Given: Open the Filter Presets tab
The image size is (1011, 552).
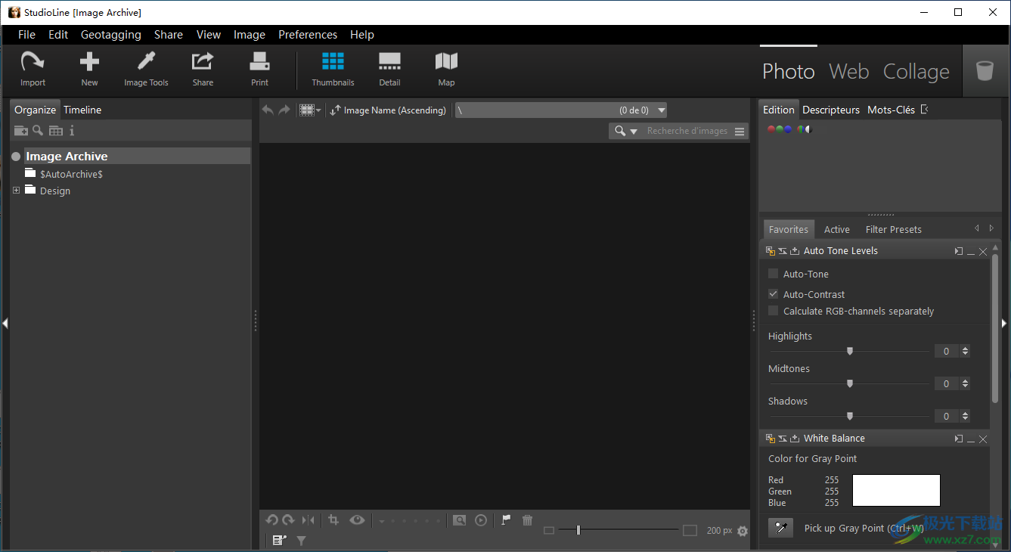Looking at the screenshot, I should (x=893, y=228).
